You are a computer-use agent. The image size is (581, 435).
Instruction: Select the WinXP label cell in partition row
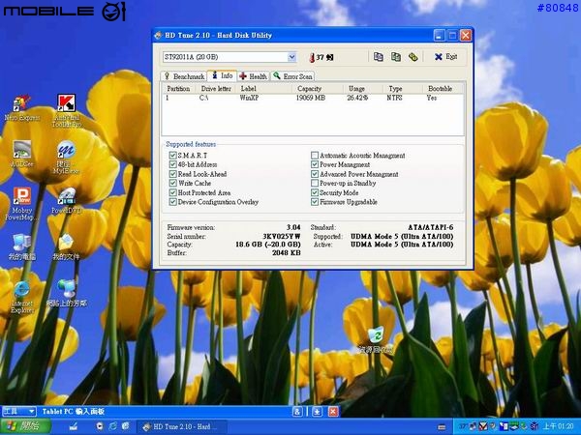[x=249, y=98]
